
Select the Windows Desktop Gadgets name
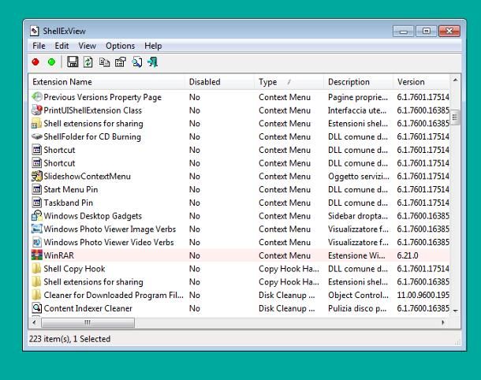pyautogui.click(x=92, y=215)
